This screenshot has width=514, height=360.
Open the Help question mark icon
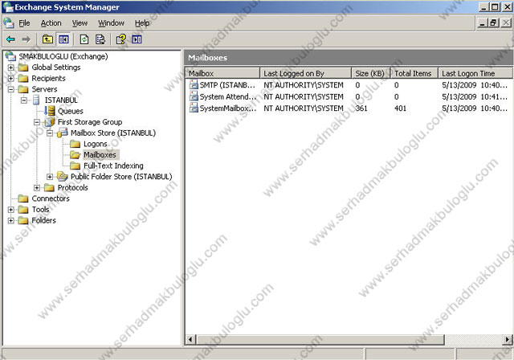coord(121,39)
